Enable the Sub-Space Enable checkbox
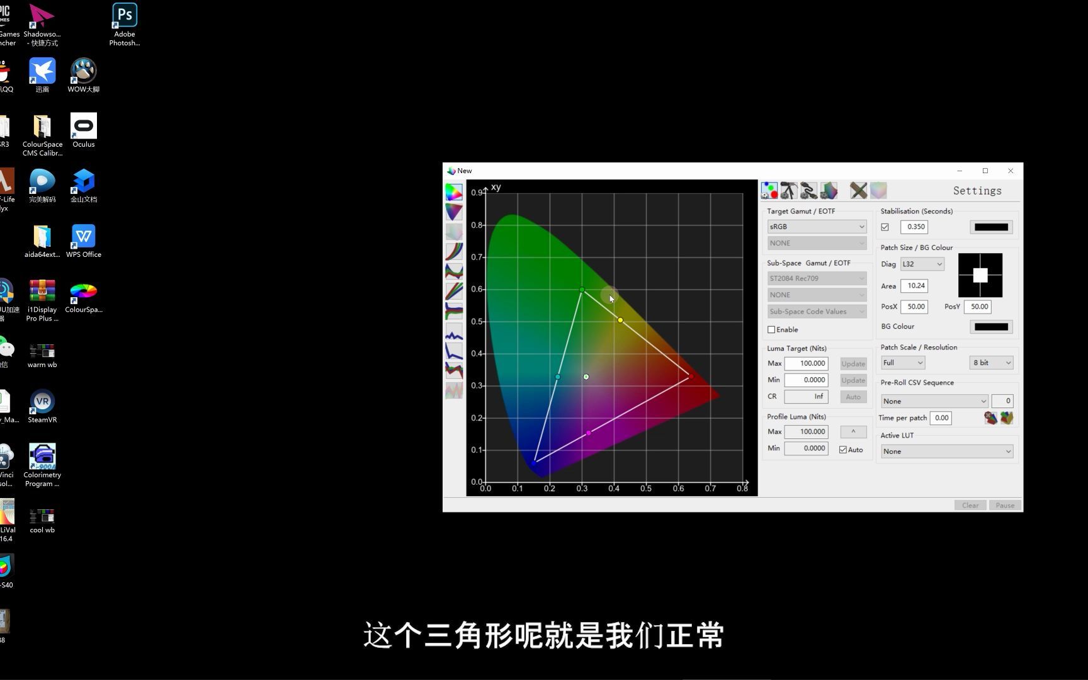Image resolution: width=1088 pixels, height=680 pixels. [x=771, y=329]
